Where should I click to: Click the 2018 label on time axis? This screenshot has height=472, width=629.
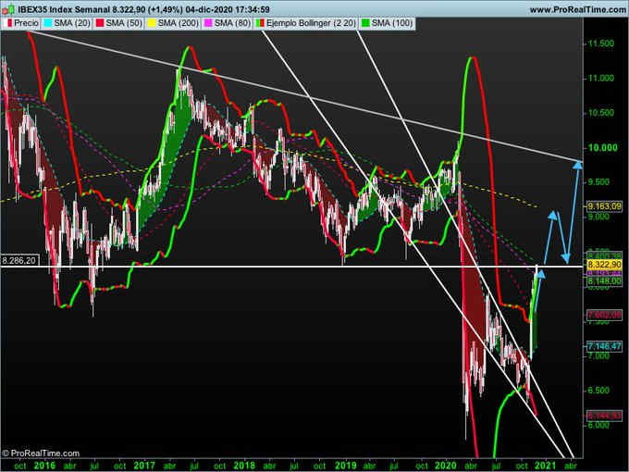click(244, 466)
